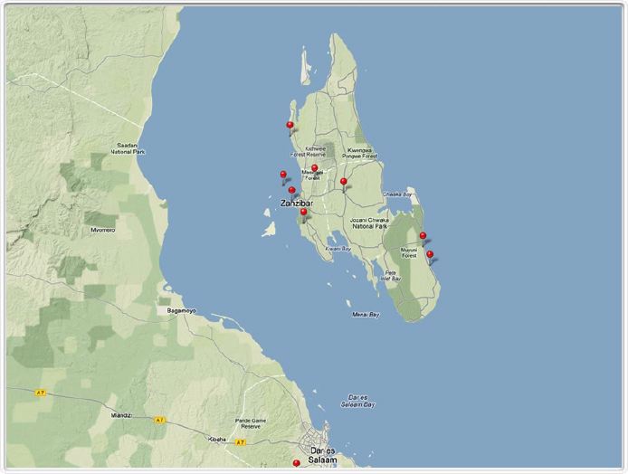Image resolution: width=628 pixels, height=474 pixels.
Task: Click the Zanzibar city label
Action: coord(296,204)
